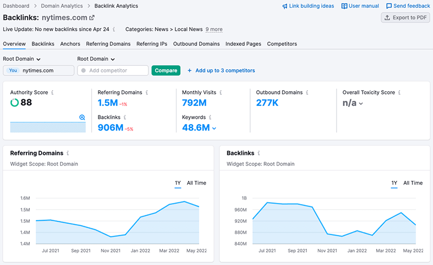Image resolution: width=433 pixels, height=265 pixels.
Task: Open the Overview tab
Action: click(15, 44)
